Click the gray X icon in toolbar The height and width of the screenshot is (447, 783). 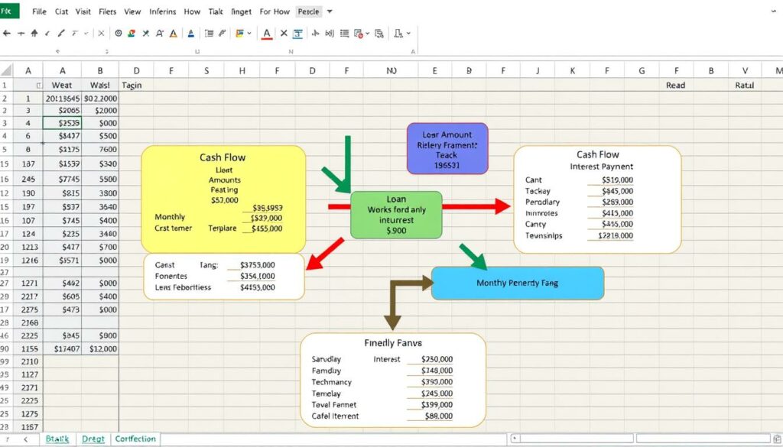(x=101, y=34)
